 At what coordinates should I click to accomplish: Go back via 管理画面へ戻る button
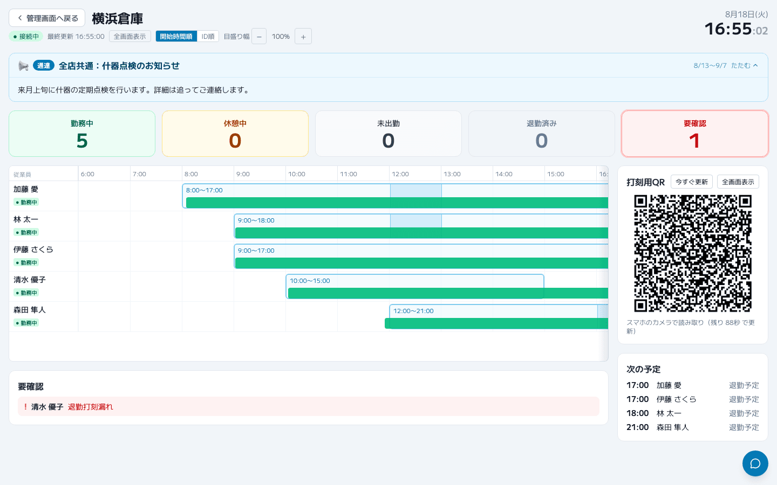pyautogui.click(x=47, y=18)
